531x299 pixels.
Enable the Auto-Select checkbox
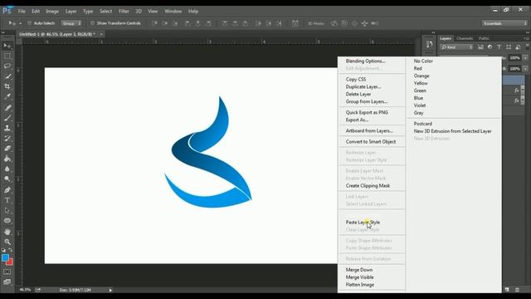30,23
